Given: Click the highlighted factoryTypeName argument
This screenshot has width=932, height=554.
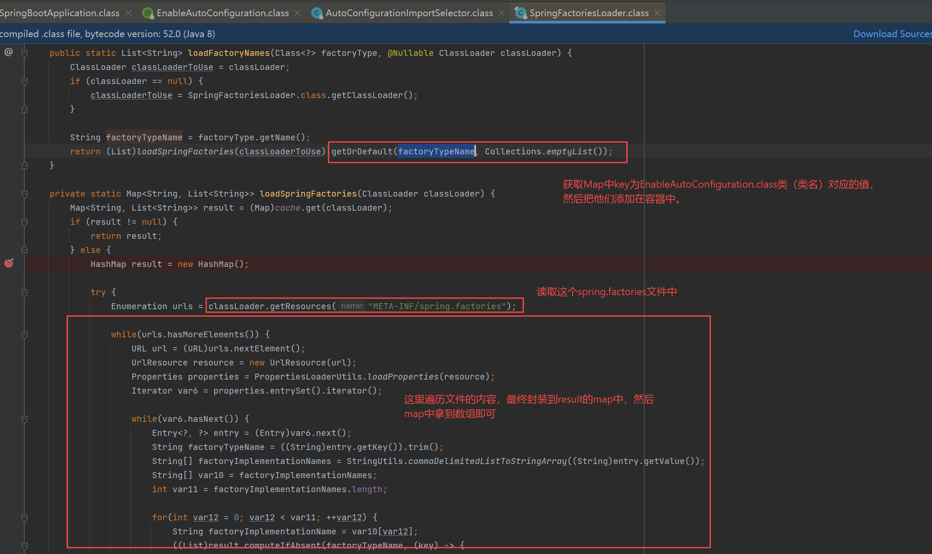Looking at the screenshot, I should [x=436, y=151].
